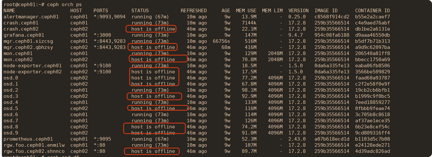Select service name mgr.ceph02.qbhzsy
The width and height of the screenshot is (432, 157).
28,47
